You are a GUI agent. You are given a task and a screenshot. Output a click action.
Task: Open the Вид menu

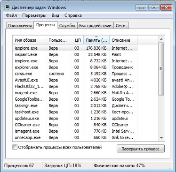coord(56,15)
